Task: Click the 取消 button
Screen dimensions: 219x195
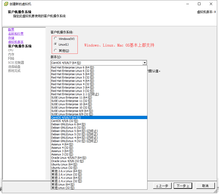Action: (205, 186)
